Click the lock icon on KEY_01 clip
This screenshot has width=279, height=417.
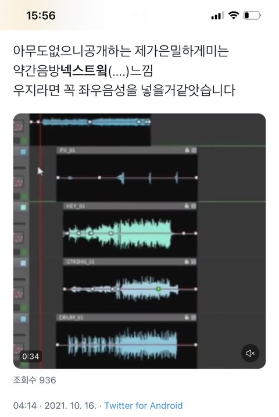187,206
